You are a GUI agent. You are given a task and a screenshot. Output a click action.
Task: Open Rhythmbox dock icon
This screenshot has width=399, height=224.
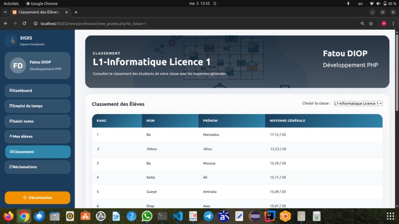point(70,217)
